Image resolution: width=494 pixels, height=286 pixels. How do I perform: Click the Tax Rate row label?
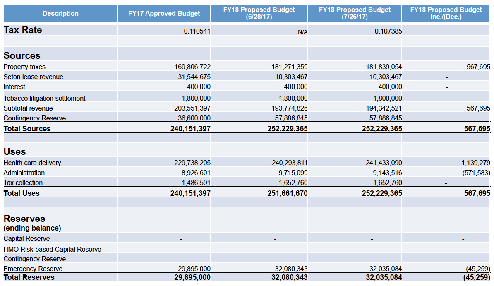coord(23,30)
